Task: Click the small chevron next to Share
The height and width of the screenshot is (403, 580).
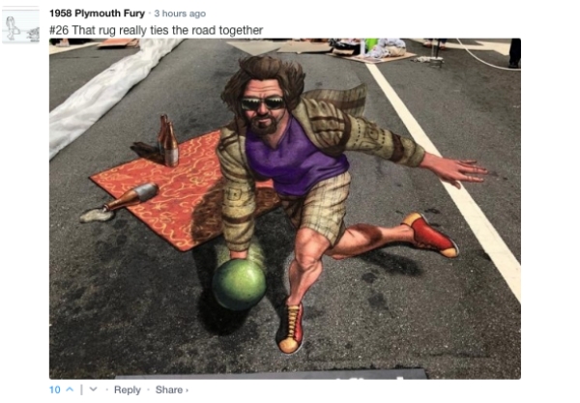Action: pyautogui.click(x=187, y=390)
